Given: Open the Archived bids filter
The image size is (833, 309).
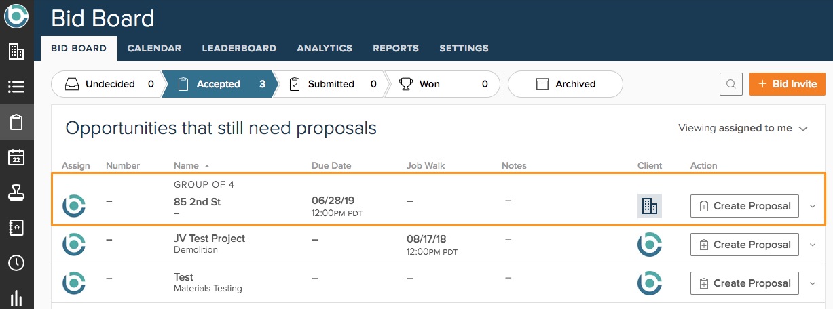Looking at the screenshot, I should [x=565, y=84].
